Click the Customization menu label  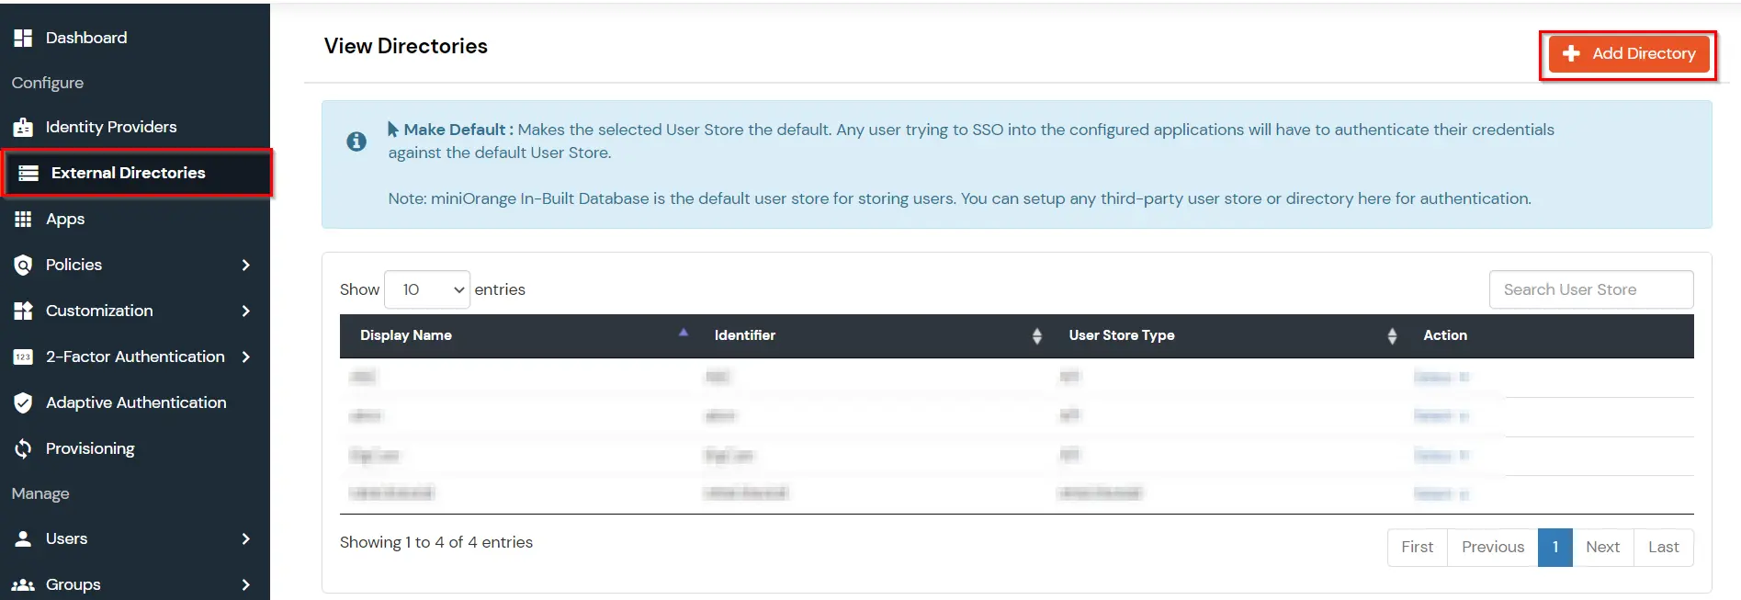click(99, 311)
